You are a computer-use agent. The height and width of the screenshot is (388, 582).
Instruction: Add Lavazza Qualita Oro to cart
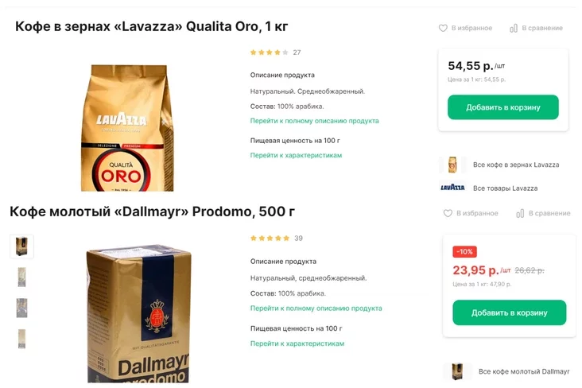click(x=503, y=107)
